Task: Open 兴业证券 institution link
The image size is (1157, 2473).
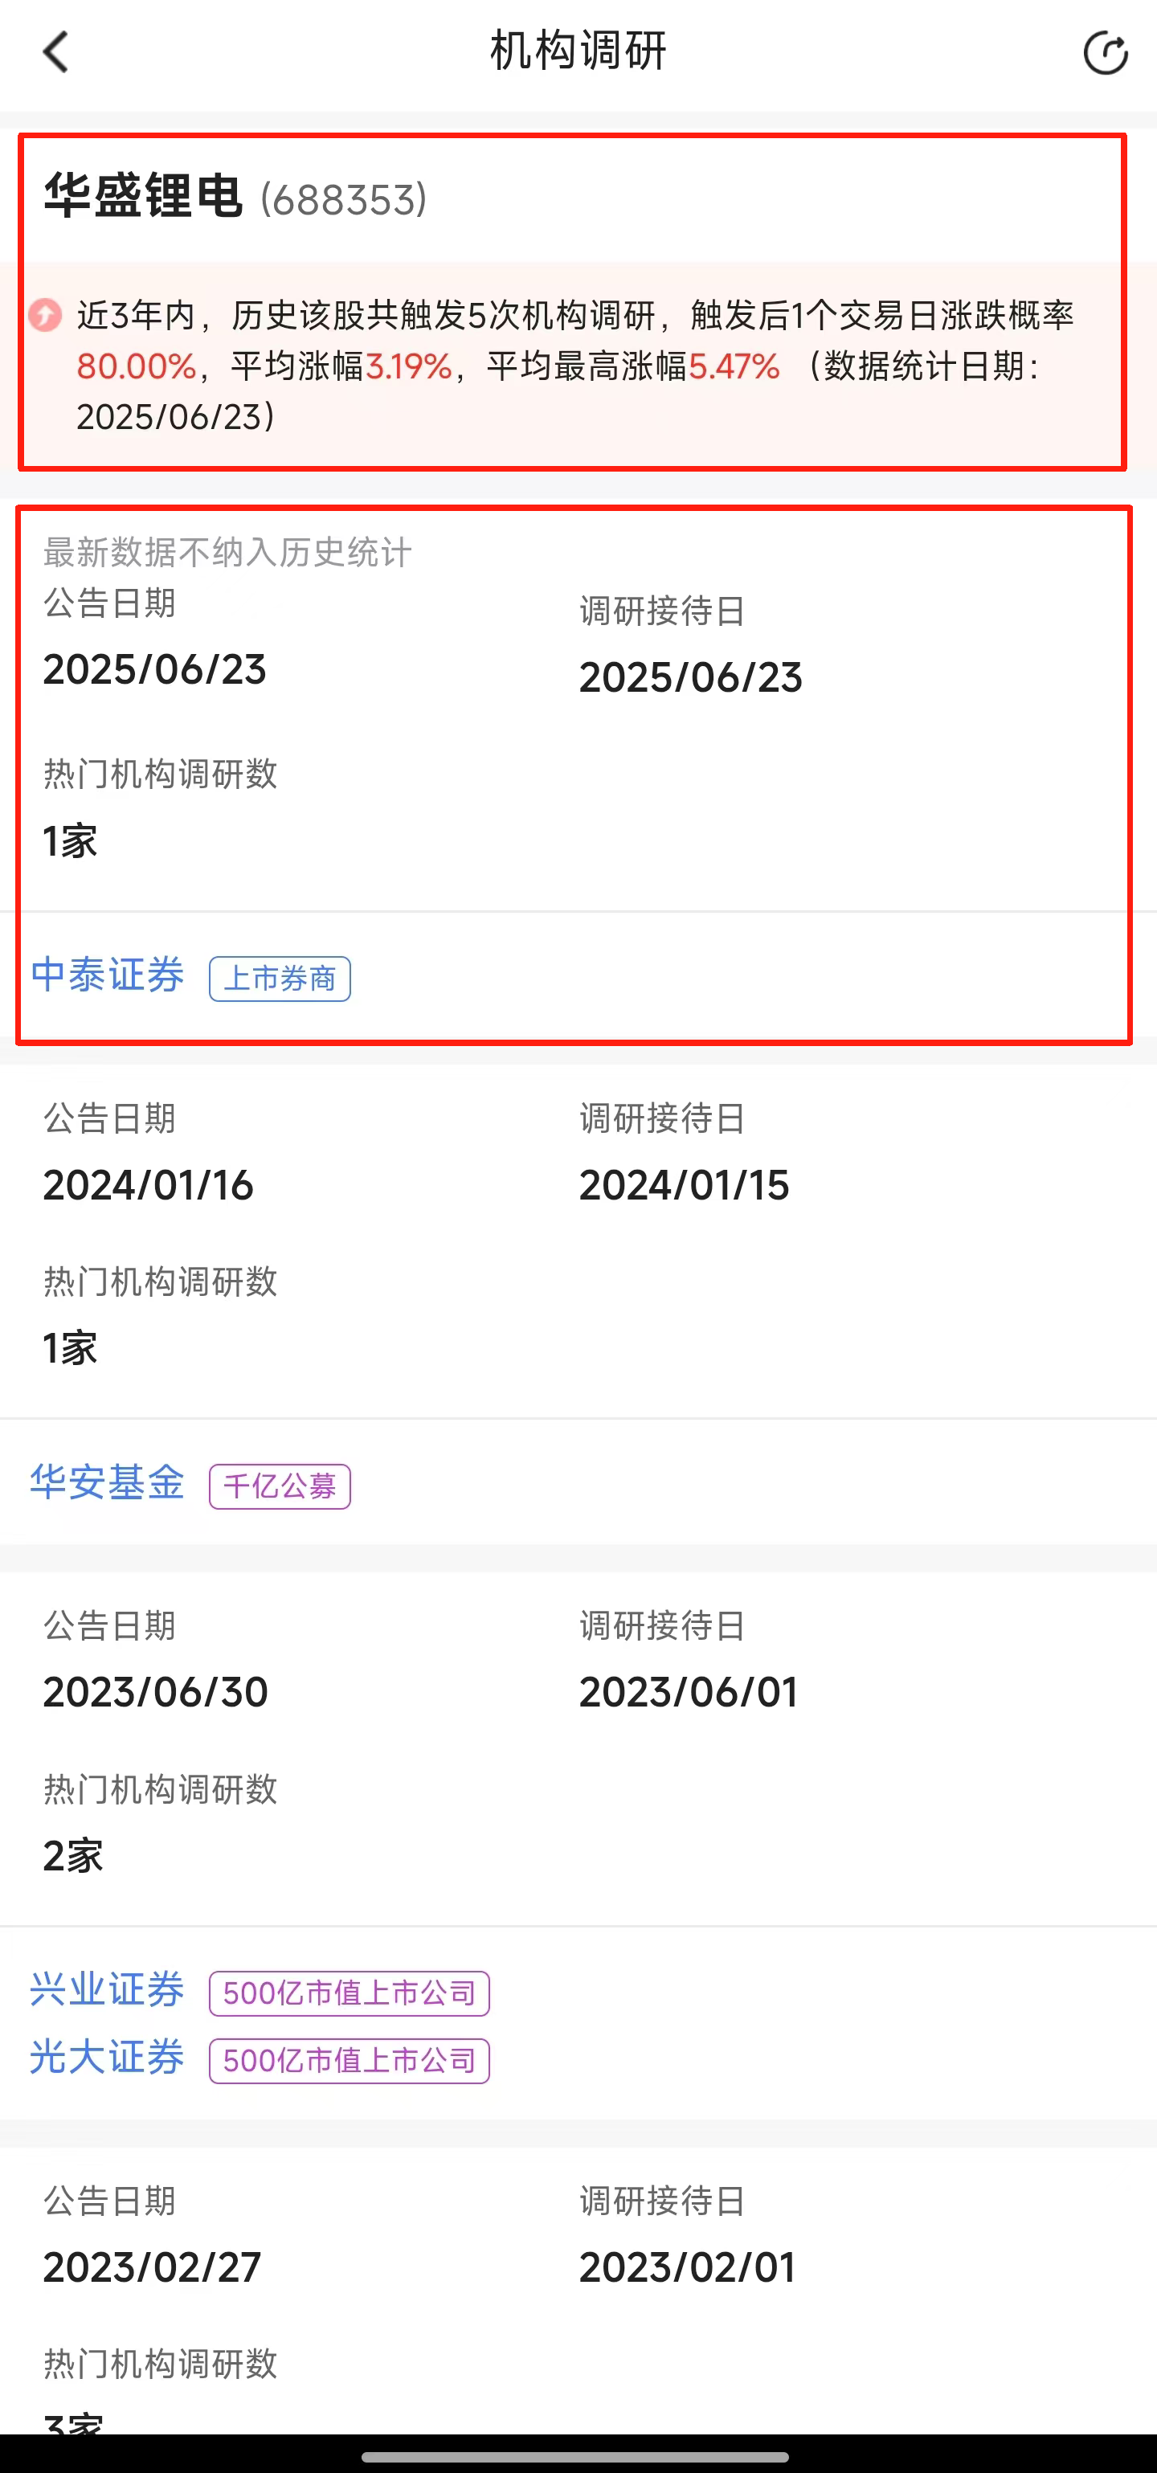Action: (x=107, y=1989)
